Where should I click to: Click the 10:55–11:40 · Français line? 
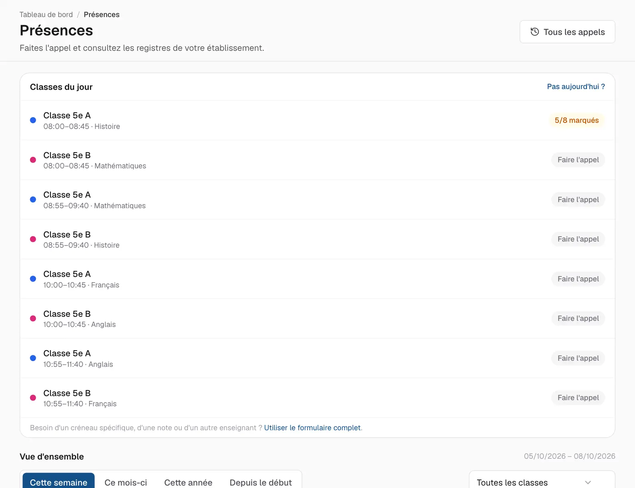[x=80, y=404]
